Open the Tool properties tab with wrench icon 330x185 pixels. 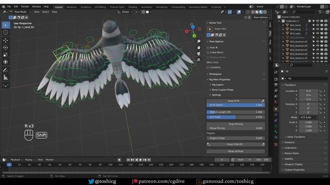pos(276,72)
